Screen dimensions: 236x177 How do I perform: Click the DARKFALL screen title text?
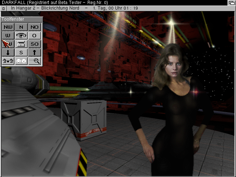click(55, 3)
